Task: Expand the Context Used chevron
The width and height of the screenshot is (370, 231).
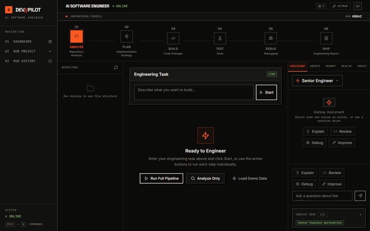Action: 360,214
